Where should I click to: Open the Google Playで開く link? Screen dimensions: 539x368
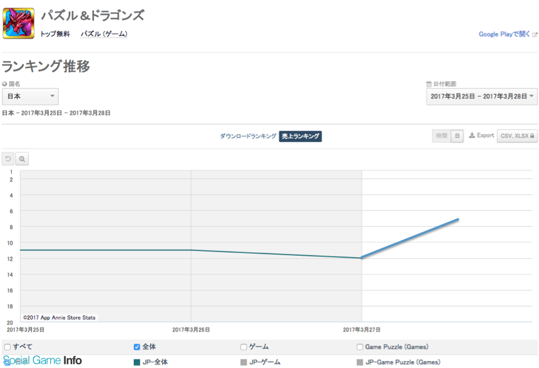[x=504, y=34]
